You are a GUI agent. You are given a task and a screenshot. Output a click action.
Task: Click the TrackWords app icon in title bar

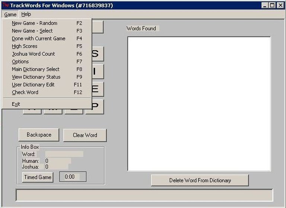point(6,5)
